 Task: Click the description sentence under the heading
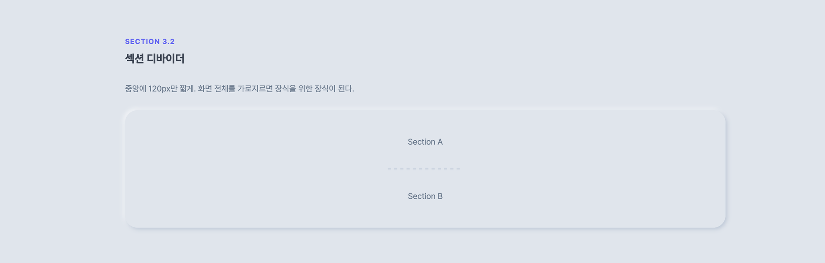239,89
